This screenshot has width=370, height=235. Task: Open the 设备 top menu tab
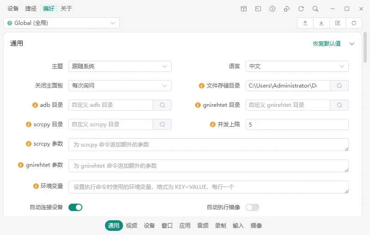pyautogui.click(x=13, y=9)
